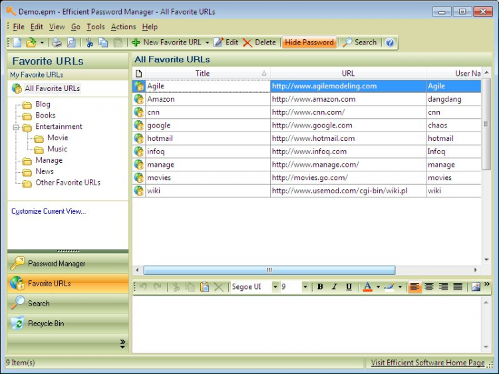Click the Help question mark icon

click(x=390, y=43)
